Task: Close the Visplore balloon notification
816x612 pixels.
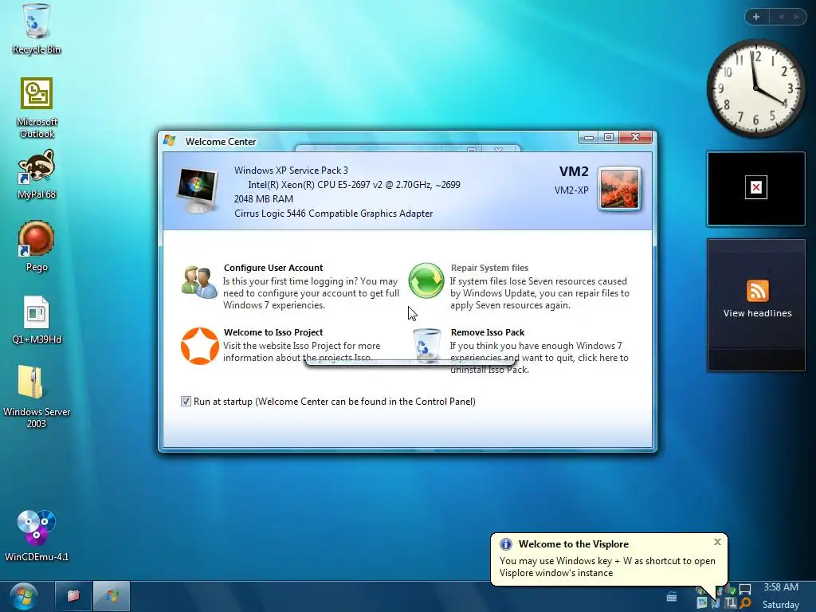Action: tap(718, 542)
